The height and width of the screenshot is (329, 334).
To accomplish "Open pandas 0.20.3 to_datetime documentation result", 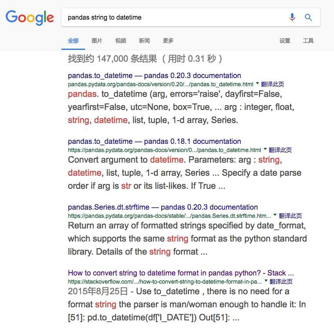I will coord(154,76).
